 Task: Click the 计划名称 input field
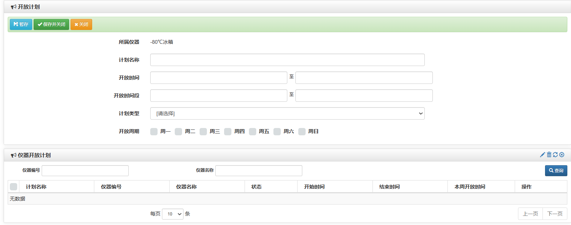pos(287,59)
